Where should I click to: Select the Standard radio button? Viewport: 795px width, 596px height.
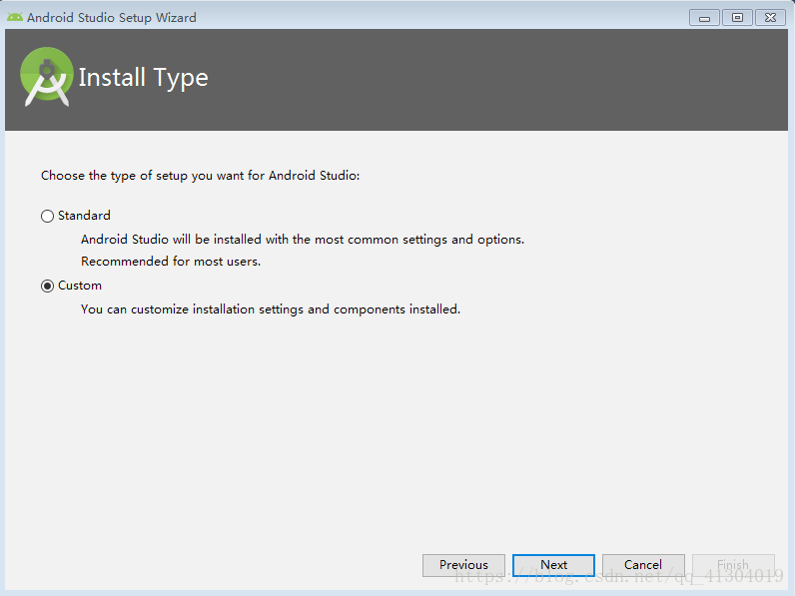pyautogui.click(x=47, y=216)
